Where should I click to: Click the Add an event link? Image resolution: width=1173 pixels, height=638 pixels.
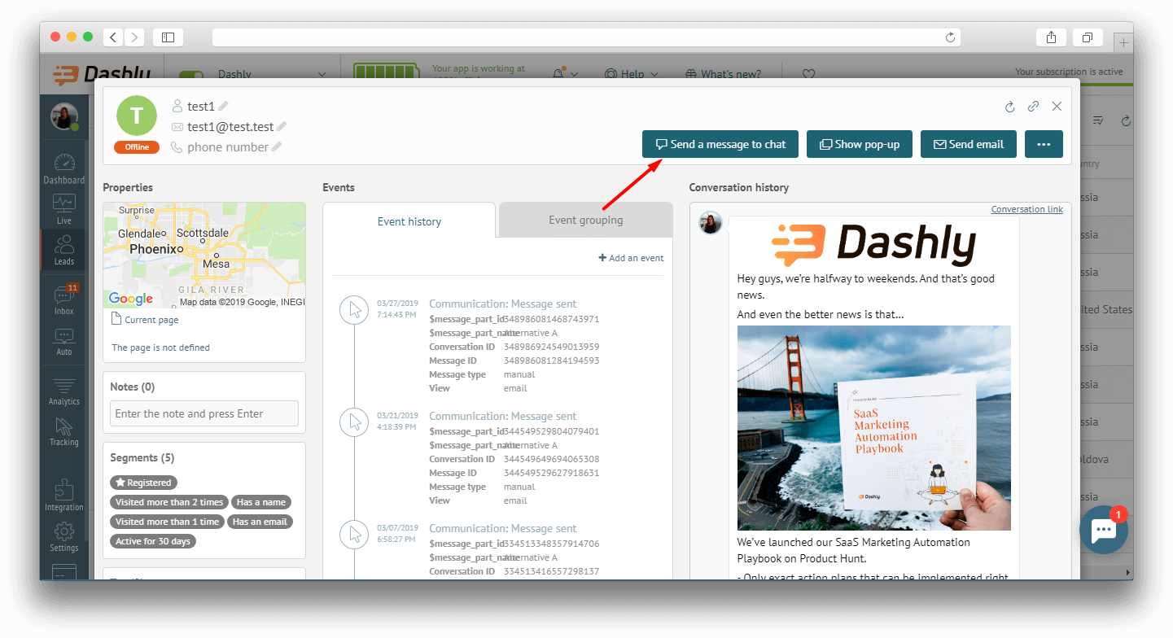631,258
